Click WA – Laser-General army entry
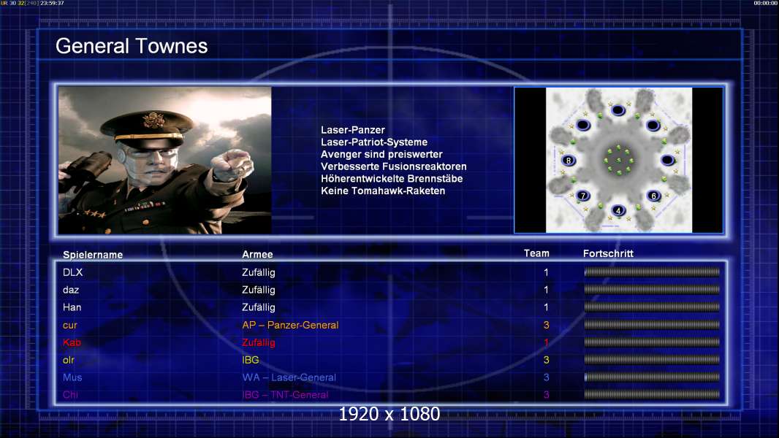The height and width of the screenshot is (438, 779). 289,377
